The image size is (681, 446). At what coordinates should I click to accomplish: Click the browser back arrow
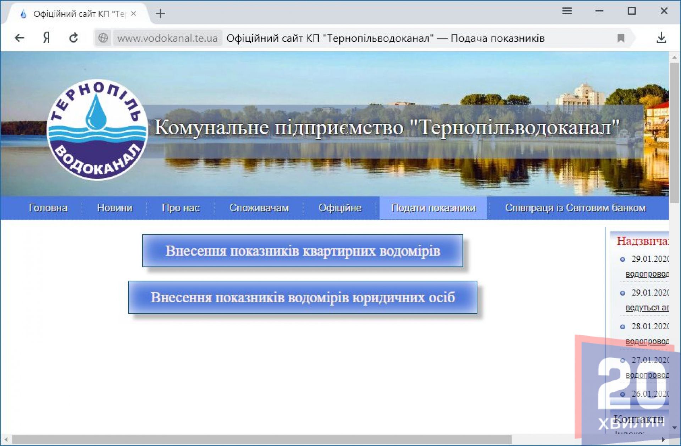point(20,38)
